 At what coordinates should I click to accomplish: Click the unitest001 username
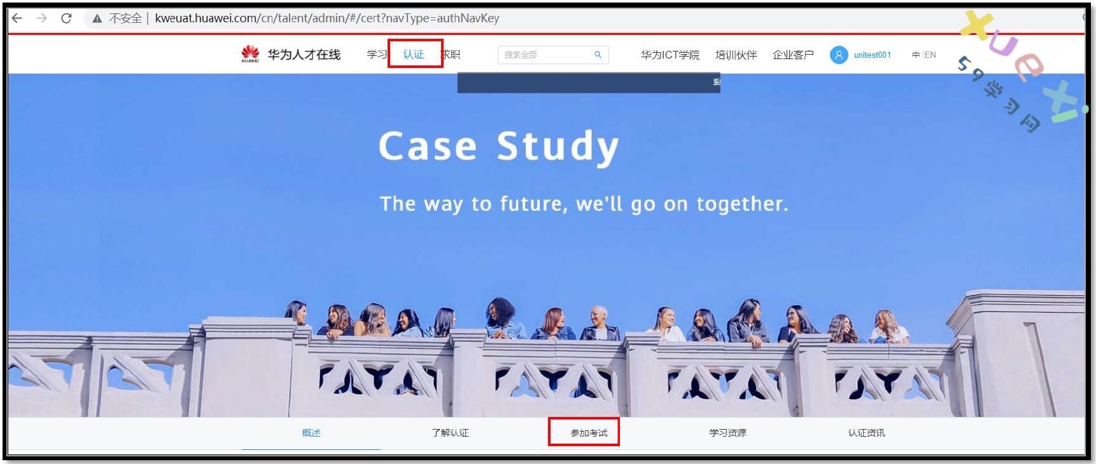pyautogui.click(x=872, y=55)
